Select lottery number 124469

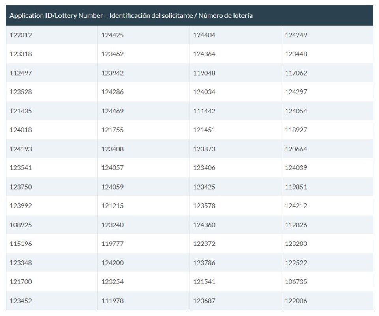(113, 111)
